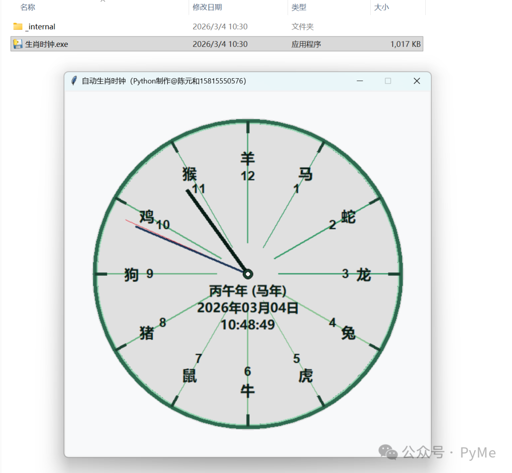Click the 蛇 zodiac label on clock

(348, 217)
